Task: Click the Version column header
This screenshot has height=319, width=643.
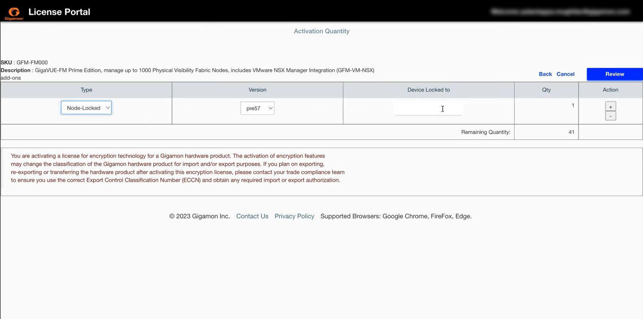Action: [x=257, y=90]
